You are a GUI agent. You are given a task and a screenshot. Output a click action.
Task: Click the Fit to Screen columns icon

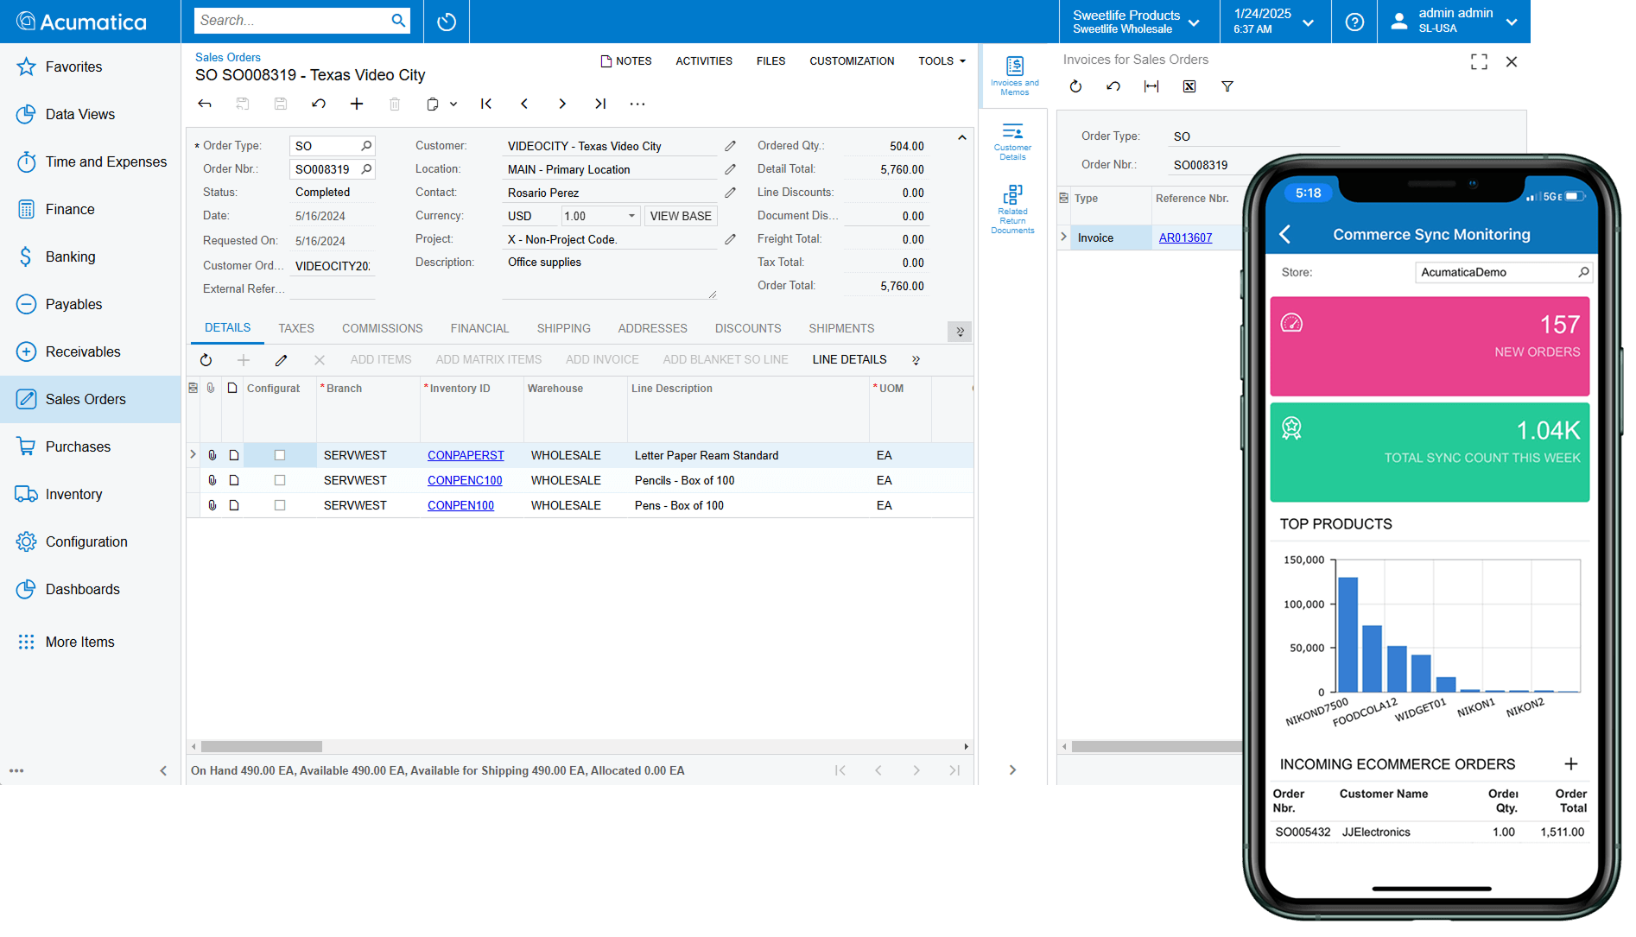pos(1151,86)
